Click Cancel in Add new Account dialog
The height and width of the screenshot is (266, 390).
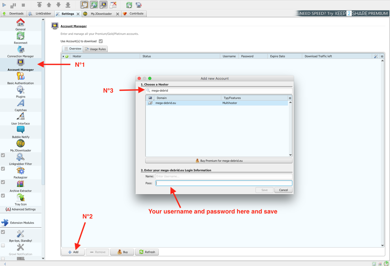pyautogui.click(x=283, y=190)
